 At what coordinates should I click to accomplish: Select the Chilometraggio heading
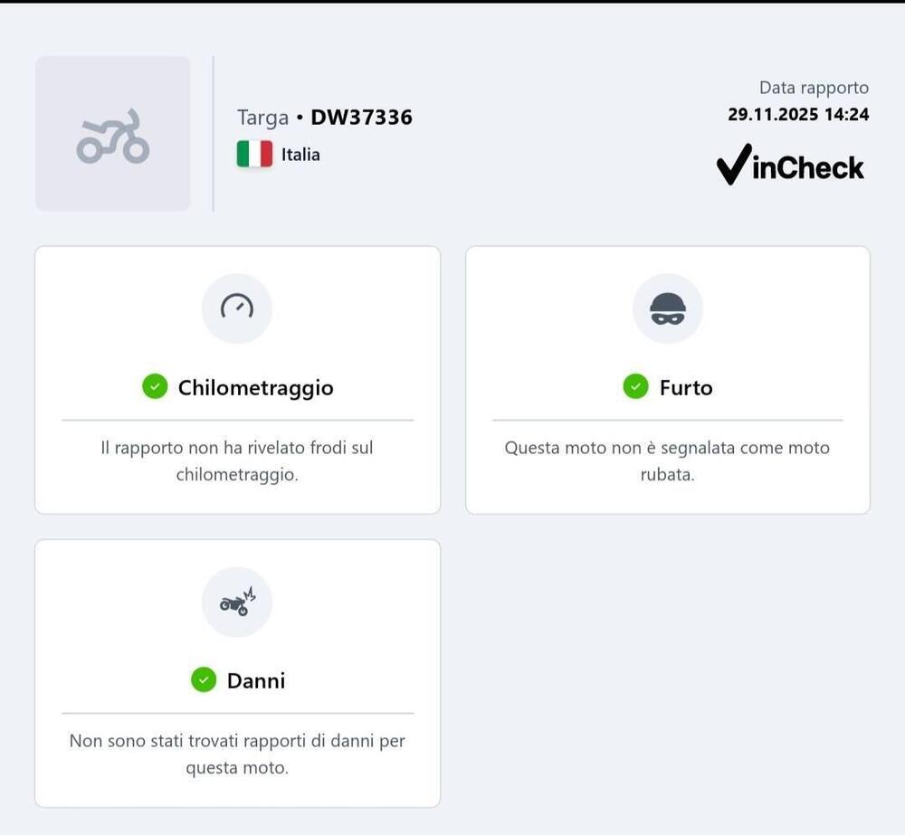pyautogui.click(x=255, y=388)
